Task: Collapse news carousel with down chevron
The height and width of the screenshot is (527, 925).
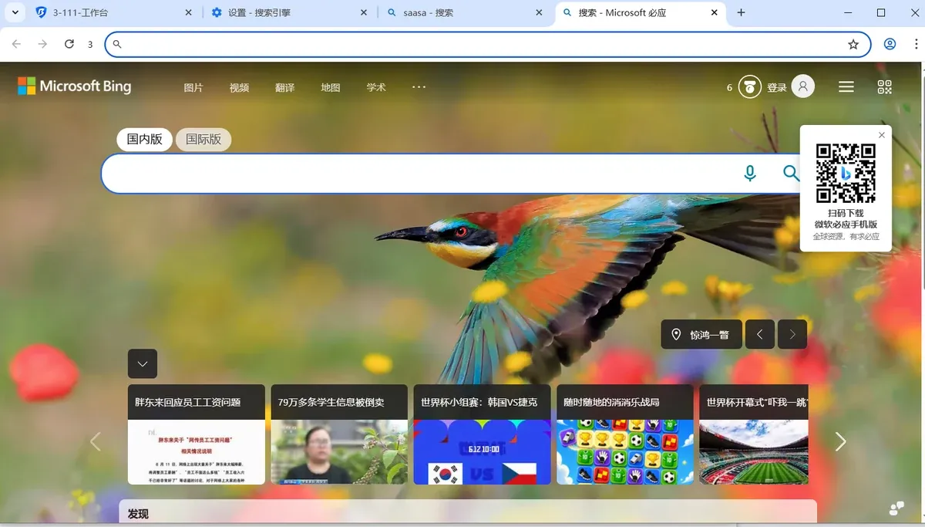Action: (x=143, y=363)
